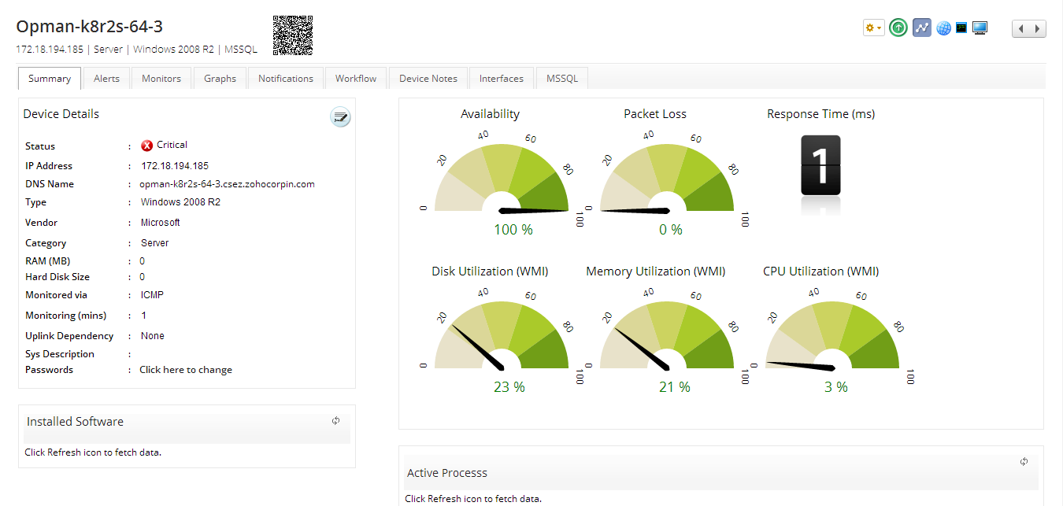Click the 3 % CPU utilization value
The image size is (1063, 506).
tap(836, 387)
